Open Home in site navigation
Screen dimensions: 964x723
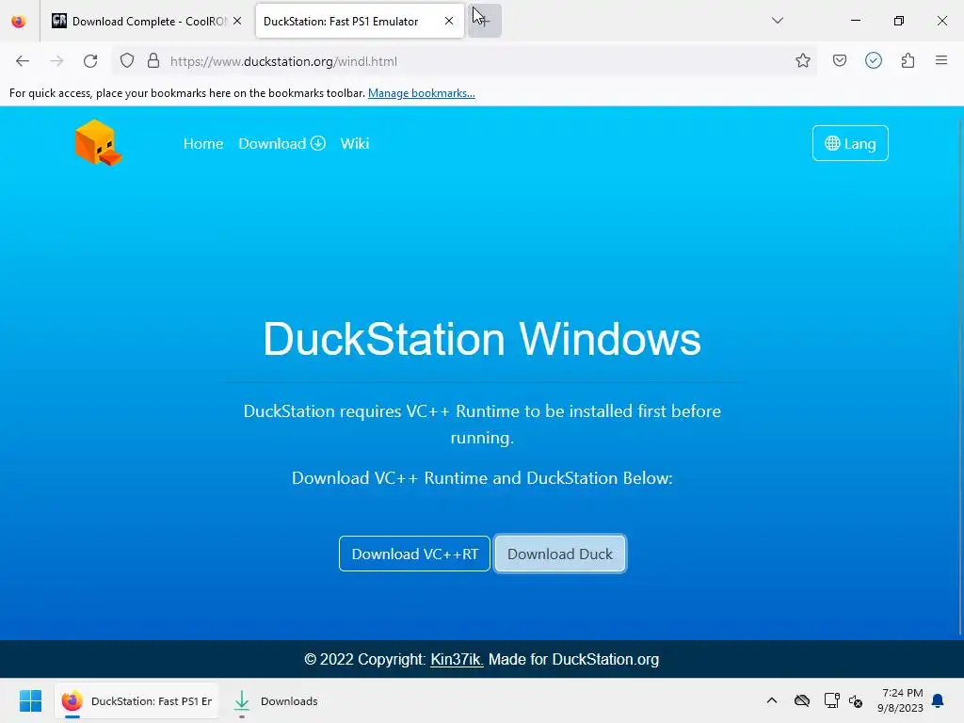pyautogui.click(x=203, y=143)
